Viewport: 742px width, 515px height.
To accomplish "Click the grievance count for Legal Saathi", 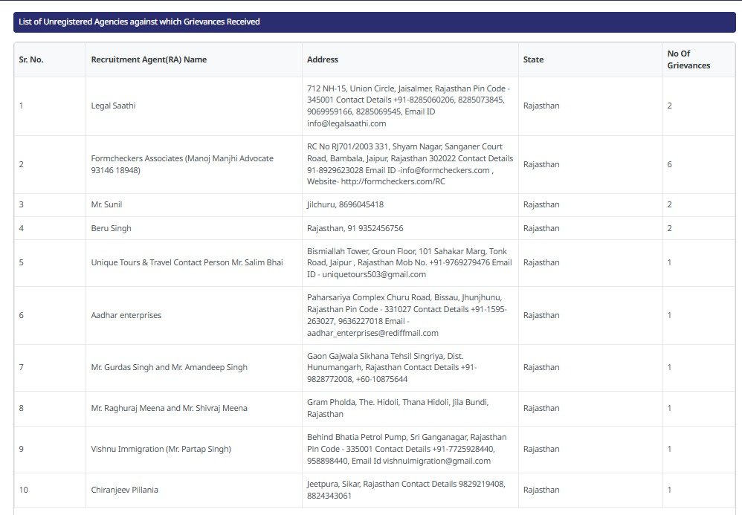I will click(670, 106).
